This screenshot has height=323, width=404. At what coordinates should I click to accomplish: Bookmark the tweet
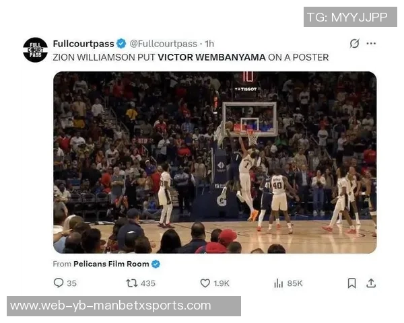[x=352, y=283]
